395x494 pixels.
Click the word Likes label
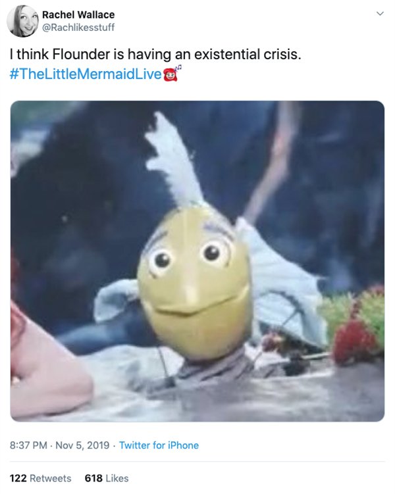(117, 478)
